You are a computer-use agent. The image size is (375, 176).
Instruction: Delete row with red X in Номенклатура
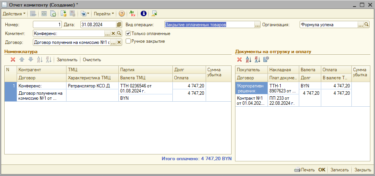pyautogui.click(x=13, y=60)
